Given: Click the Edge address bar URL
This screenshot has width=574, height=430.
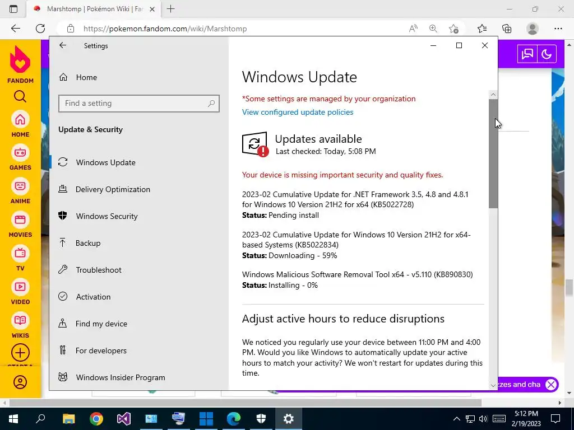Looking at the screenshot, I should click(x=165, y=29).
